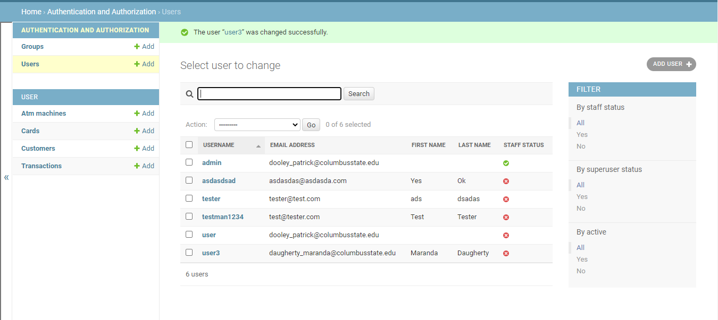Focus the user search text field

click(x=269, y=94)
